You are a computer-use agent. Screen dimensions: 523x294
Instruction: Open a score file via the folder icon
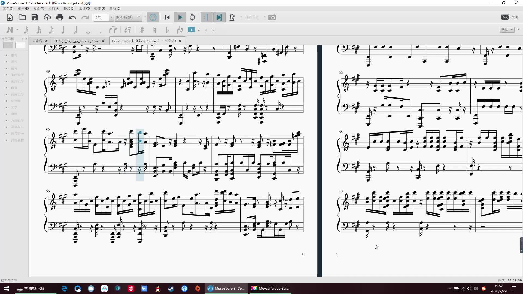[22, 17]
